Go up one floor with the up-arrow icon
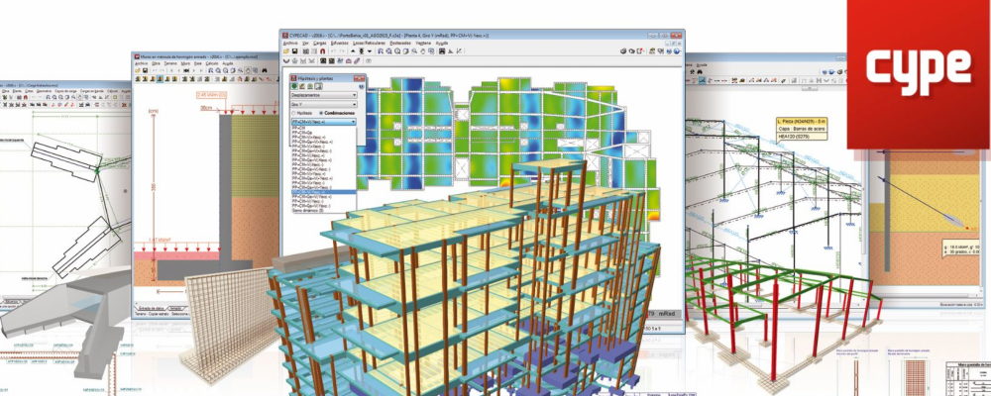Viewport: 991px width, 396px height. (x=353, y=51)
